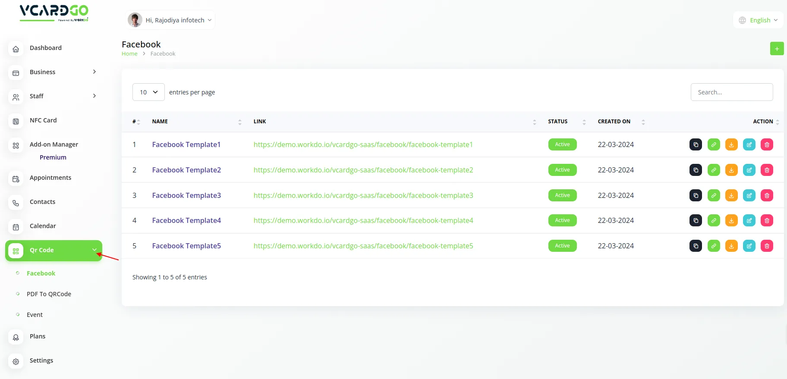Open green link icon for Facebook Template5

coord(714,246)
